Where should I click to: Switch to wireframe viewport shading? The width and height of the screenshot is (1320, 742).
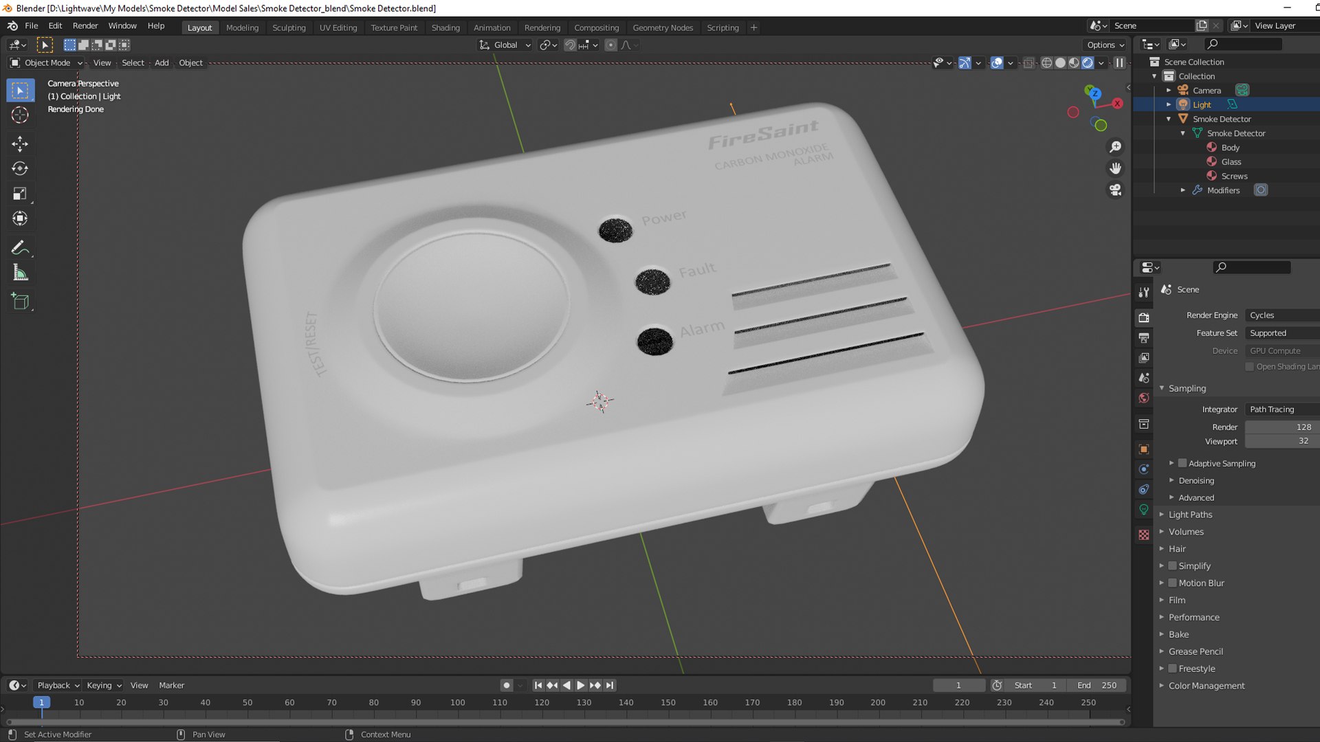(x=1046, y=63)
